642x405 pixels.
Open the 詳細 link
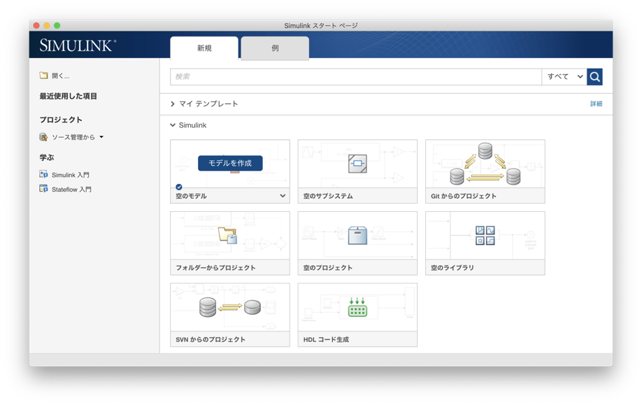[596, 104]
